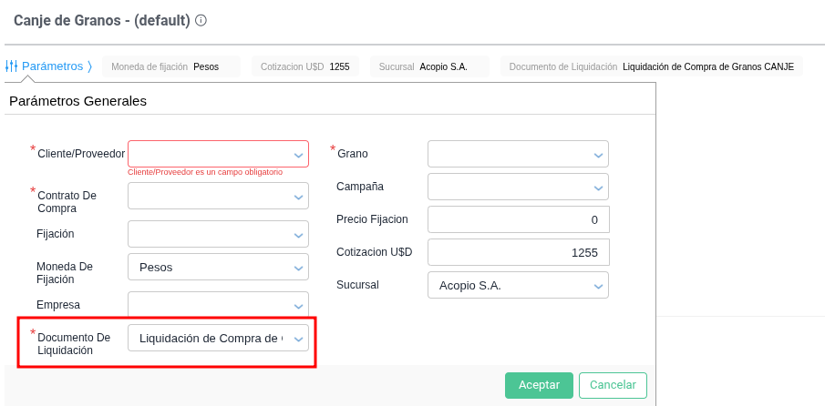Open the Grano dropdown
825x406 pixels.
pyautogui.click(x=517, y=154)
